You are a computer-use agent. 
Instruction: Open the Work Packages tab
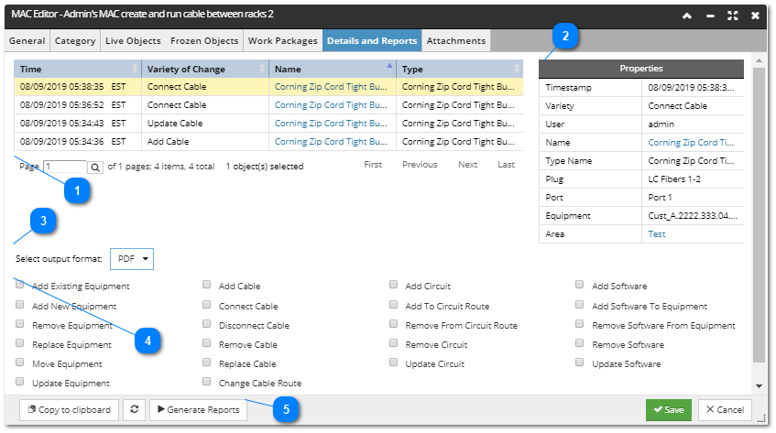pos(282,41)
